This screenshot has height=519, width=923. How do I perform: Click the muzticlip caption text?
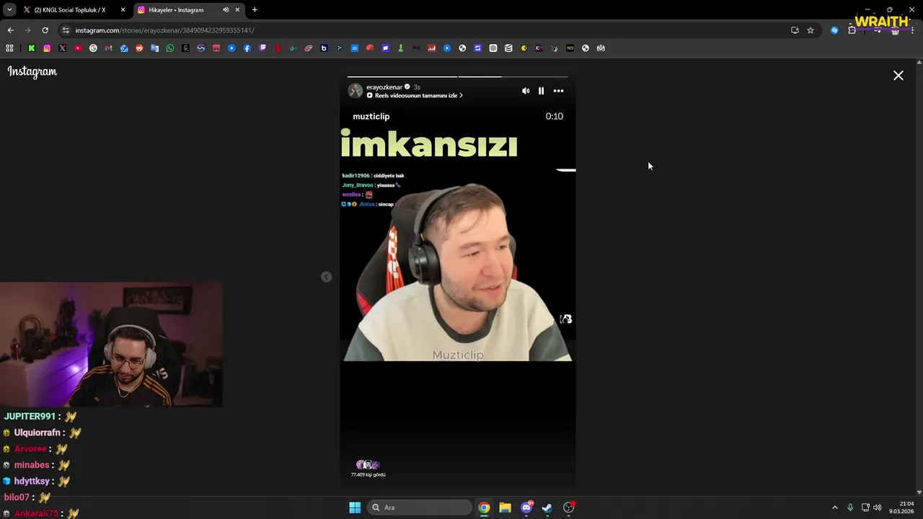[x=371, y=116]
